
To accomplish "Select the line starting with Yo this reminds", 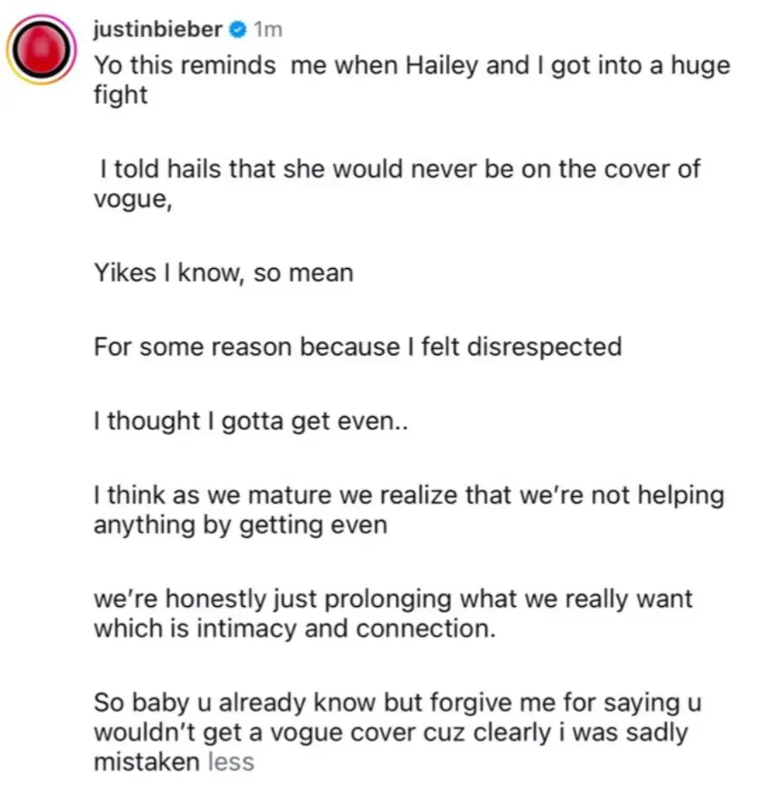I will coord(336,65).
